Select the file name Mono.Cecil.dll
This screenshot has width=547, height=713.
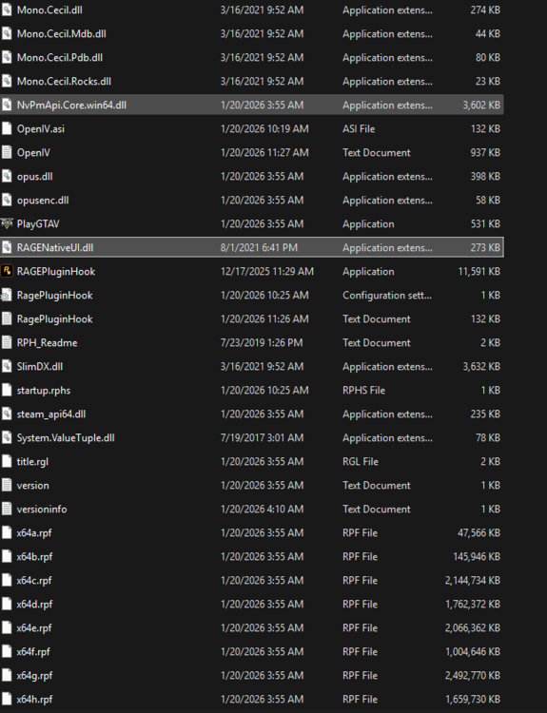coord(49,10)
